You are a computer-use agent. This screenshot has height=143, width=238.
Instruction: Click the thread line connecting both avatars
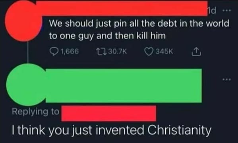(x=28, y=52)
